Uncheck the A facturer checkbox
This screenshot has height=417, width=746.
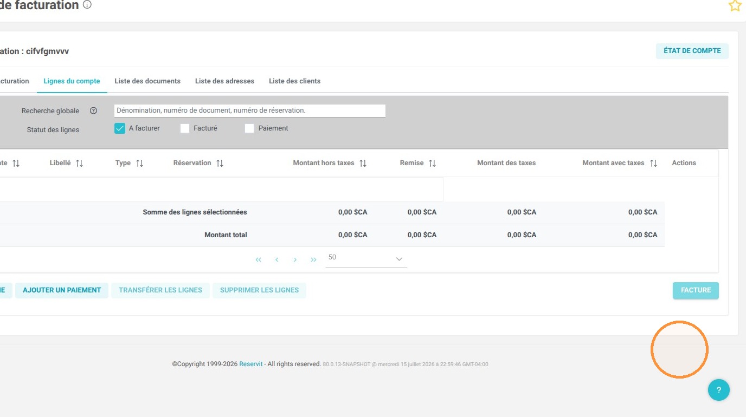tap(120, 128)
